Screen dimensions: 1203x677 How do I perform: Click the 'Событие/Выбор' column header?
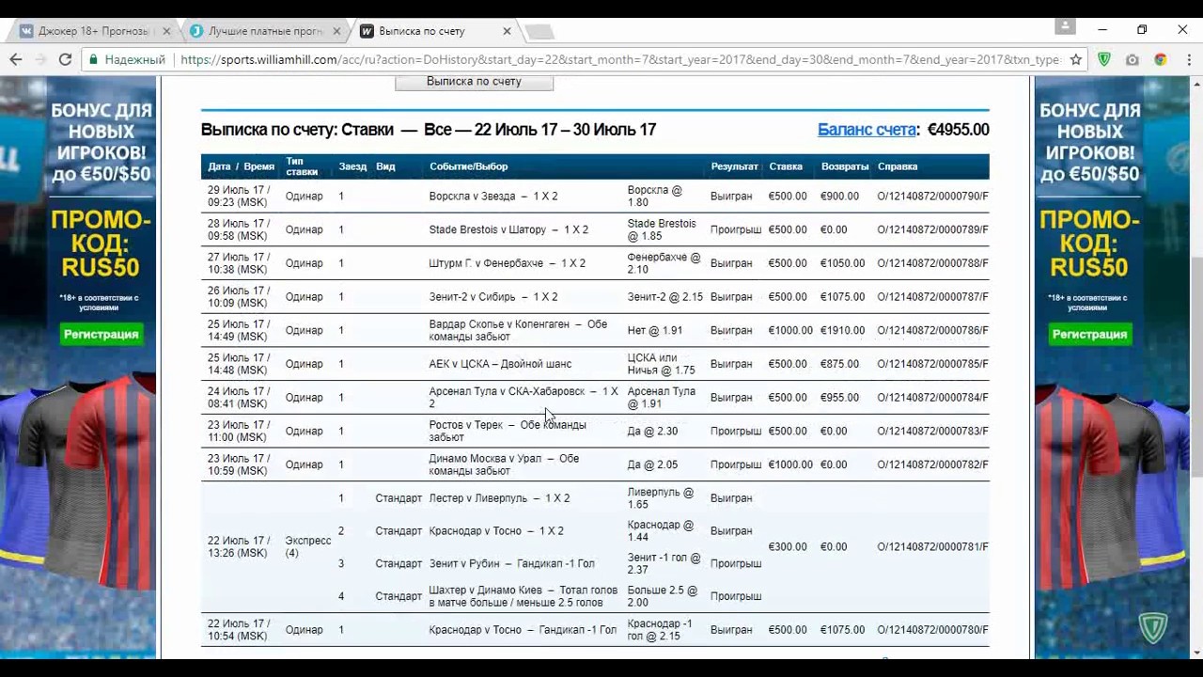click(468, 166)
